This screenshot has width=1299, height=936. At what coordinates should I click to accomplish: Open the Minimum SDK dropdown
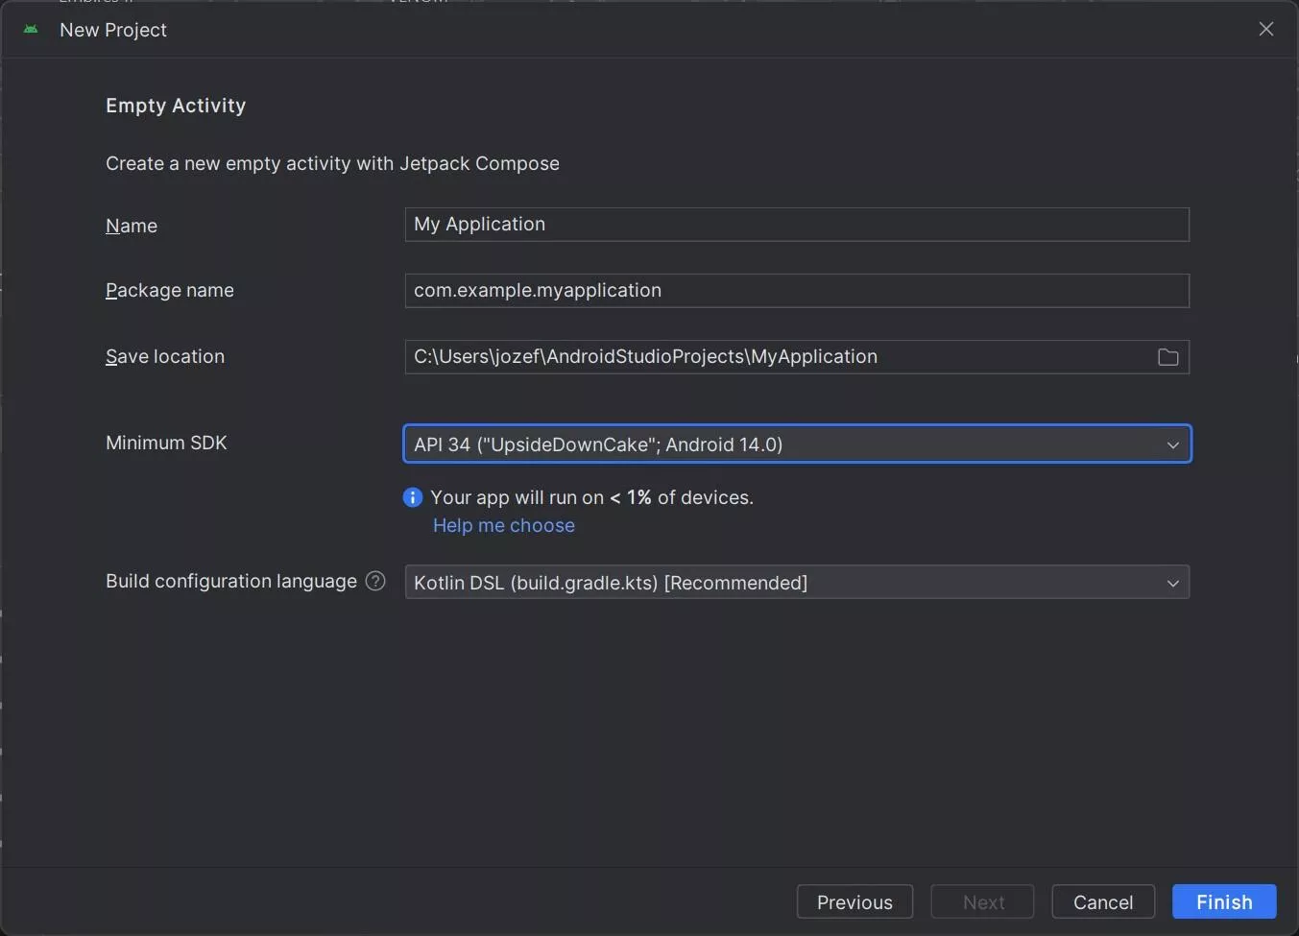(796, 444)
